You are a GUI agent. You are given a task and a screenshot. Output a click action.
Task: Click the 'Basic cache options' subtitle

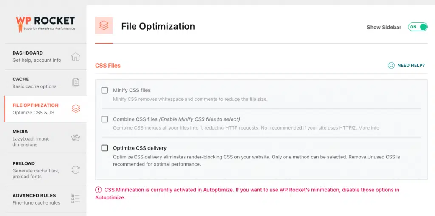pos(34,86)
